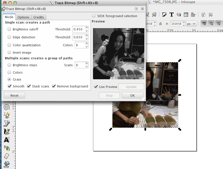Toggle the Smooth checkbox
Viewport: 223px width, 169px height.
coord(10,86)
